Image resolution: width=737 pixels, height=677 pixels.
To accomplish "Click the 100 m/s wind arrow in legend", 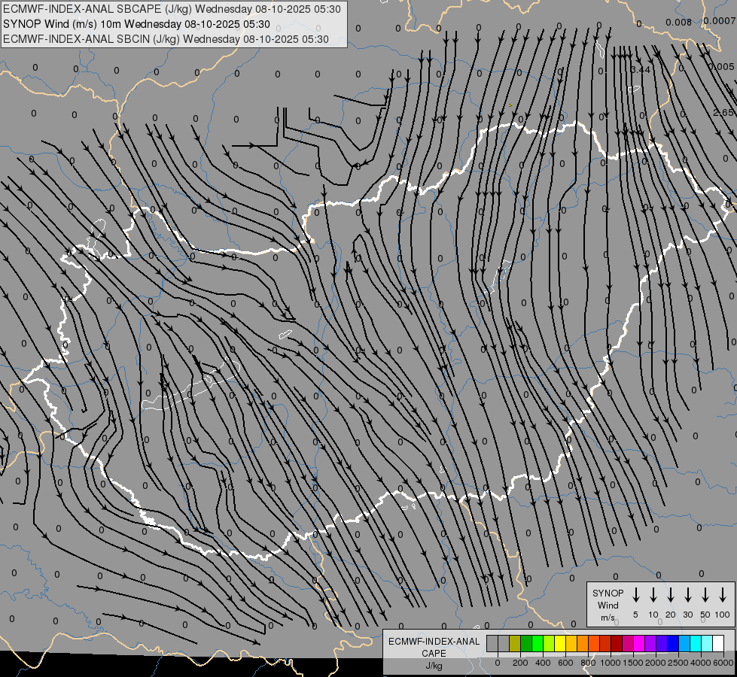I will [723, 595].
